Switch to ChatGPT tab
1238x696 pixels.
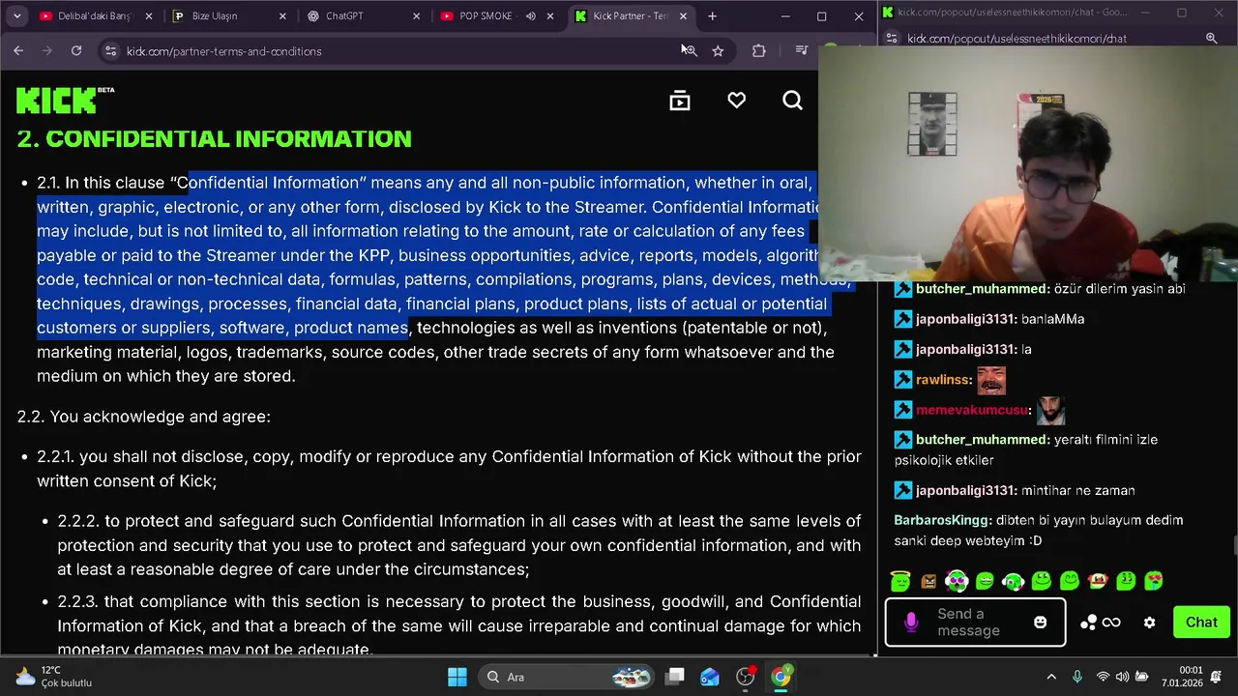363,16
